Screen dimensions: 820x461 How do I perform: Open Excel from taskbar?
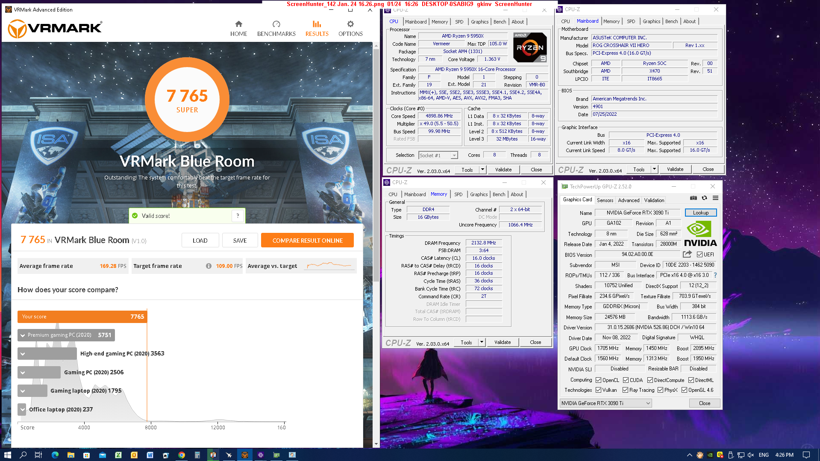118,455
